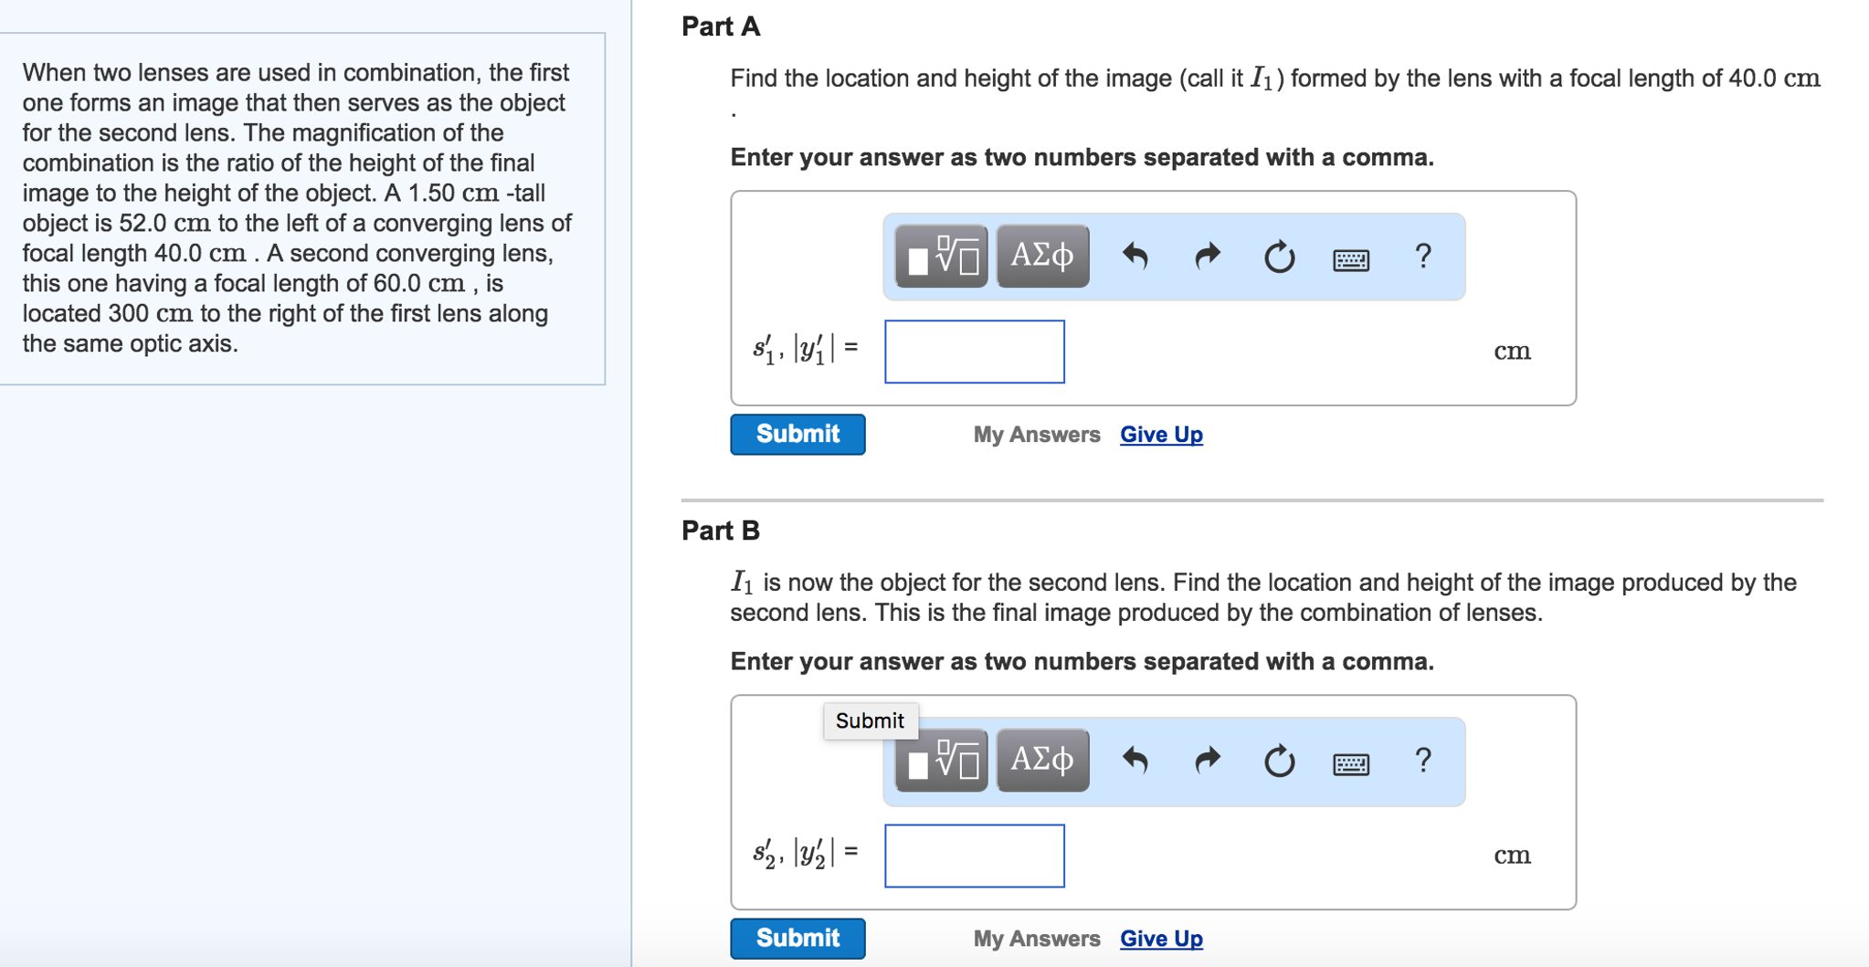Click the s'2, |y'2| answer input box
Image resolution: width=1869 pixels, height=967 pixels.
tap(974, 855)
